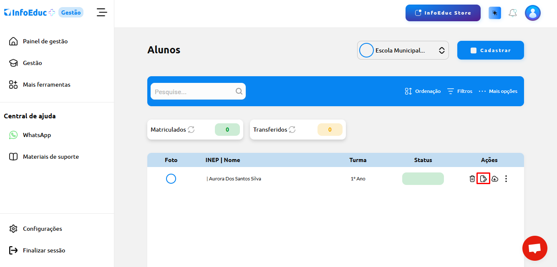The image size is (557, 267).
Task: Click the WhatsApp icon
Action: point(13,135)
